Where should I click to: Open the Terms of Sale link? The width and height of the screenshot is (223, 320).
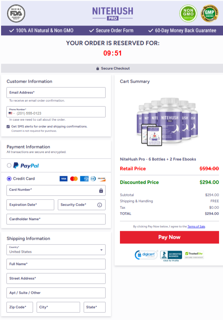click(x=196, y=227)
